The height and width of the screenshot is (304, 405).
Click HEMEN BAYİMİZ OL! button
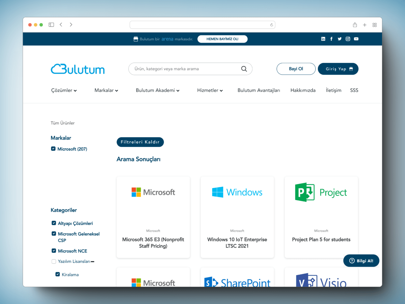[x=222, y=39]
